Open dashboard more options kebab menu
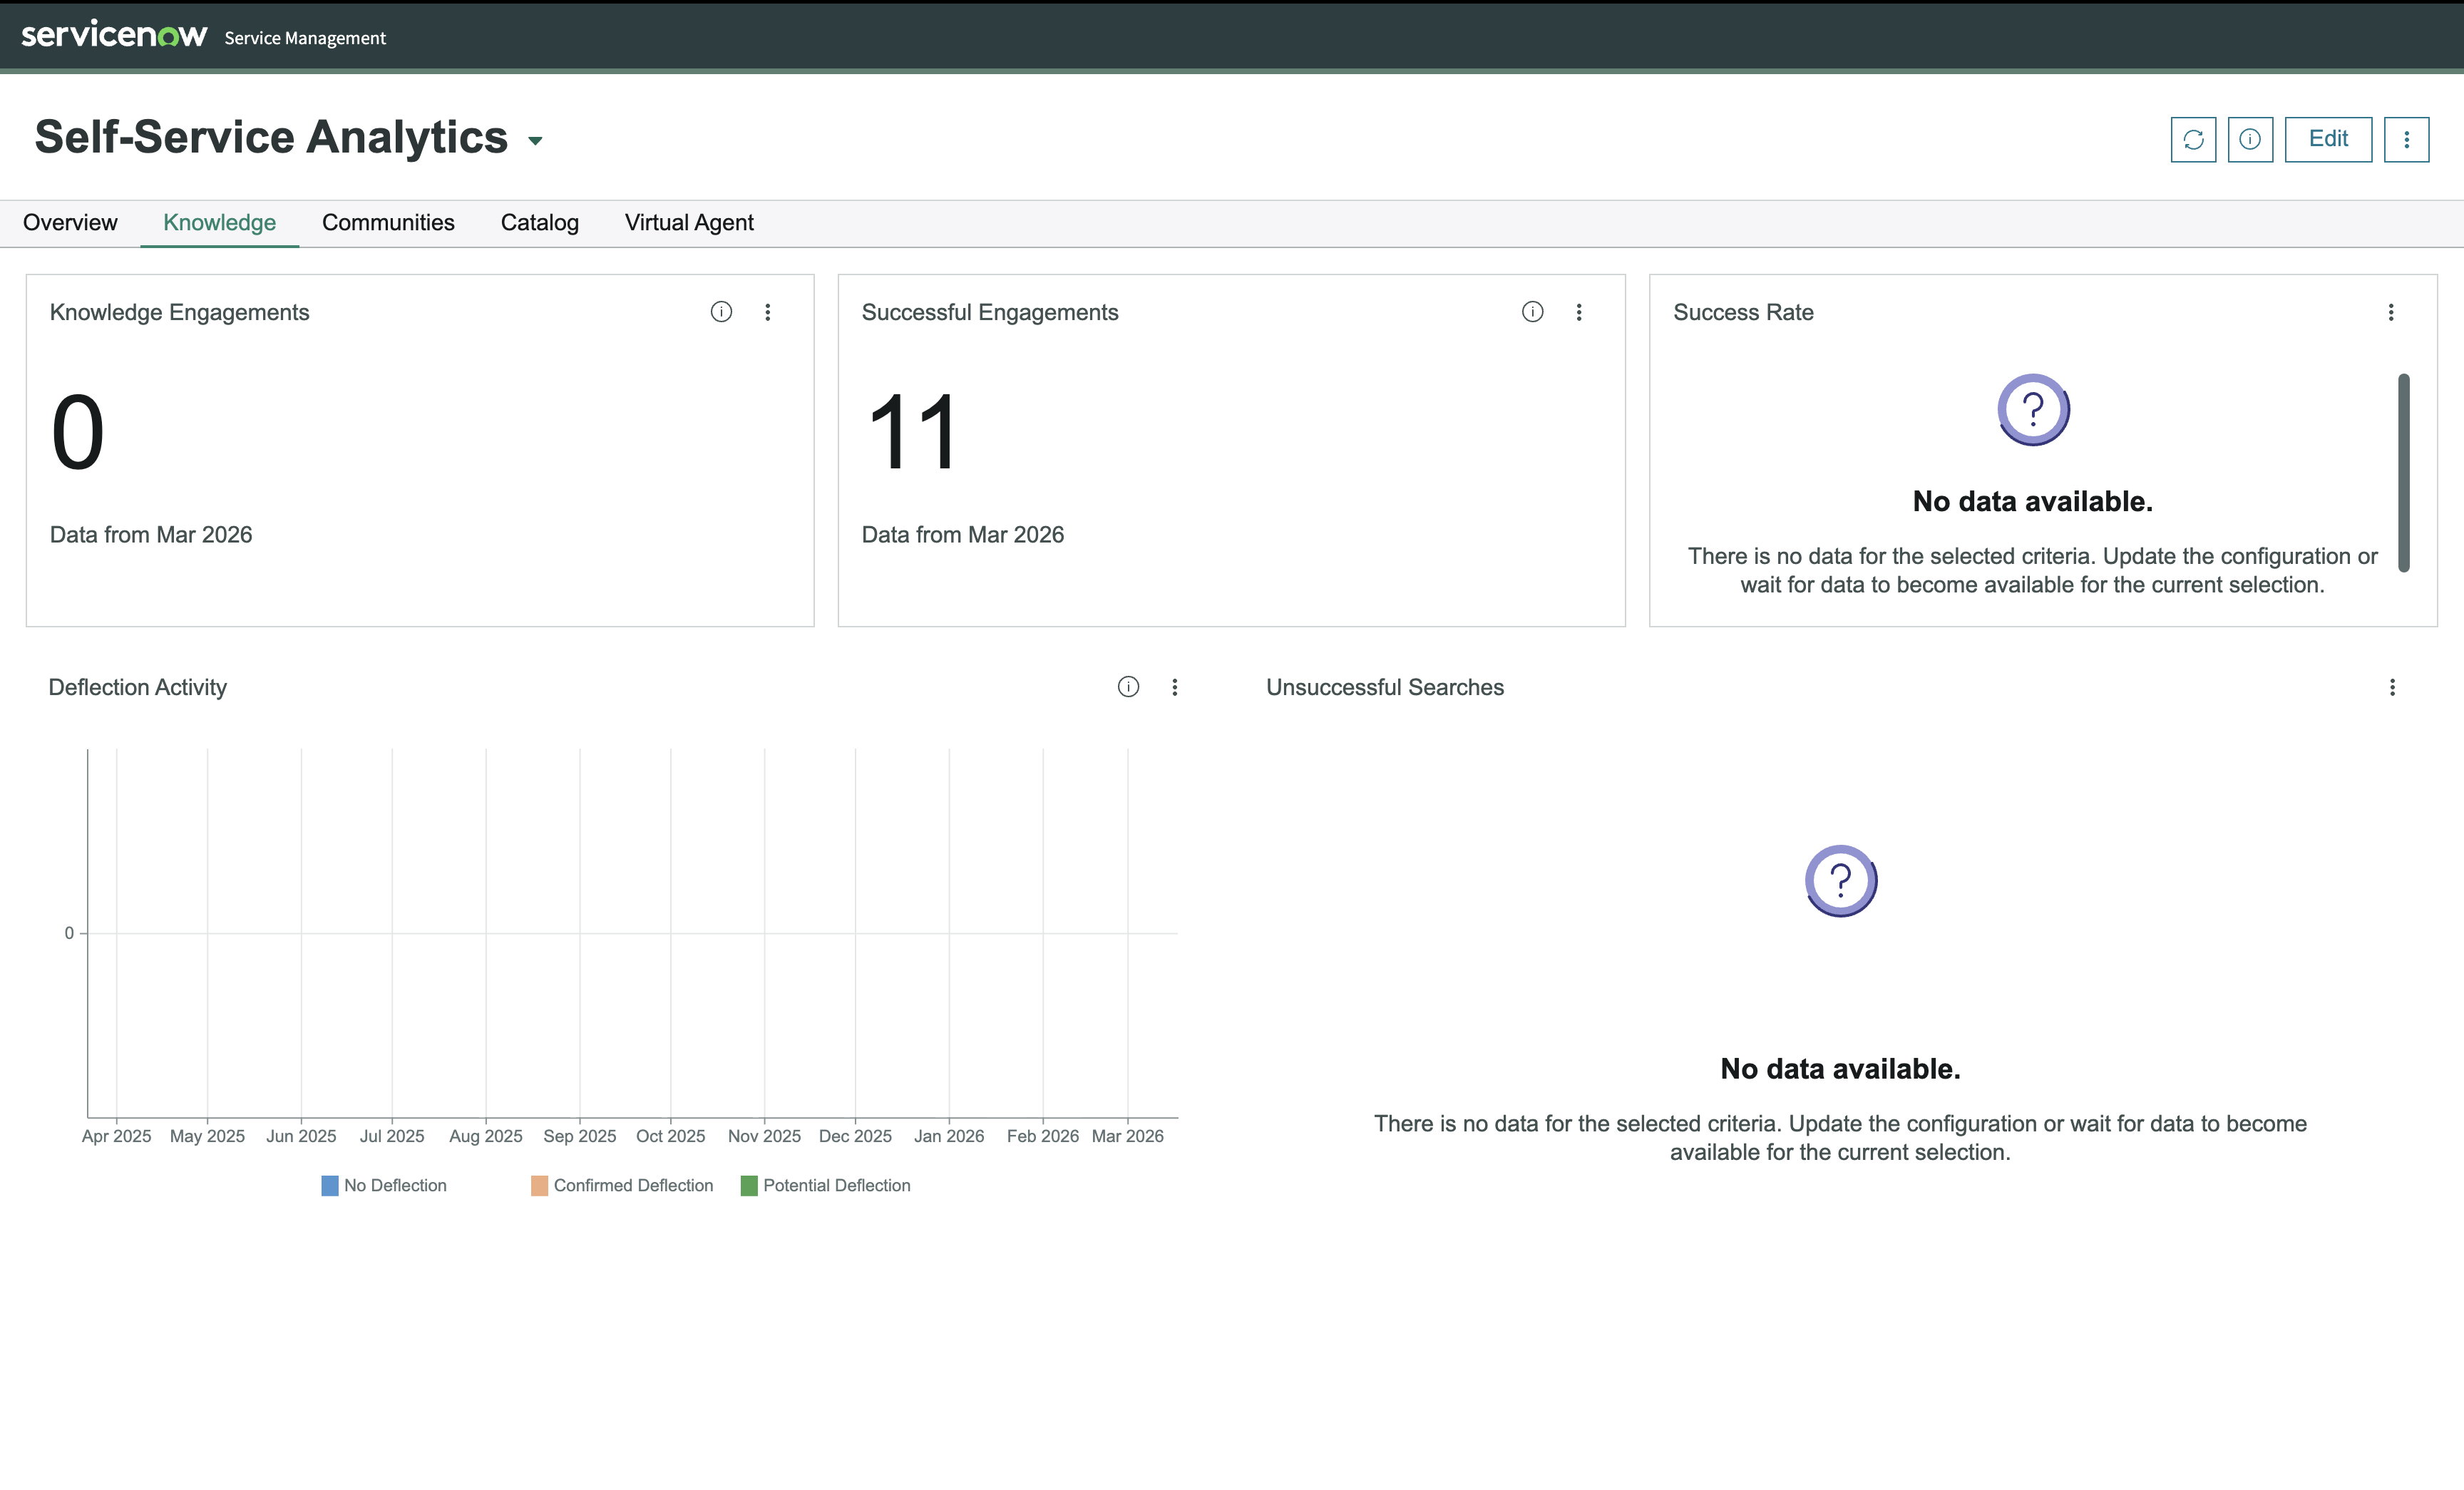 point(2406,139)
